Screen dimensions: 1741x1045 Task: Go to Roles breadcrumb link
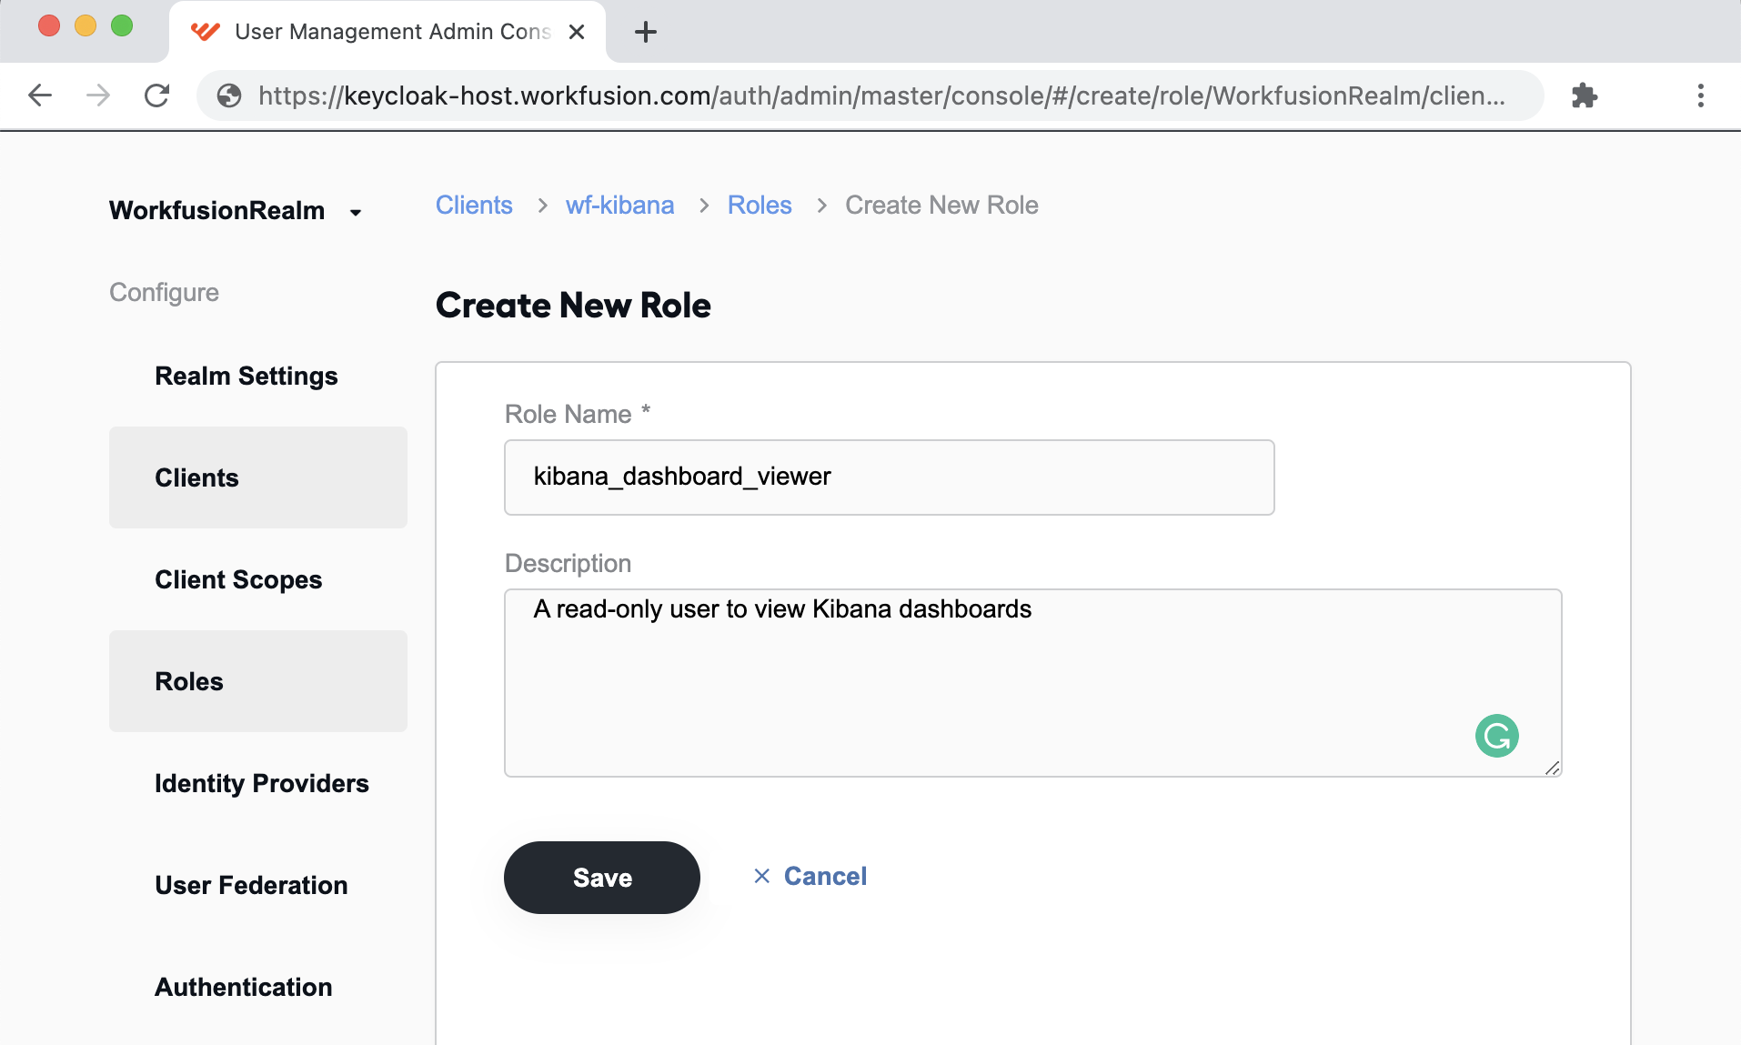click(760, 205)
